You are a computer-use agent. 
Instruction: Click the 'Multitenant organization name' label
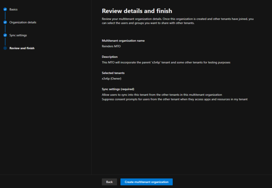point(123,41)
